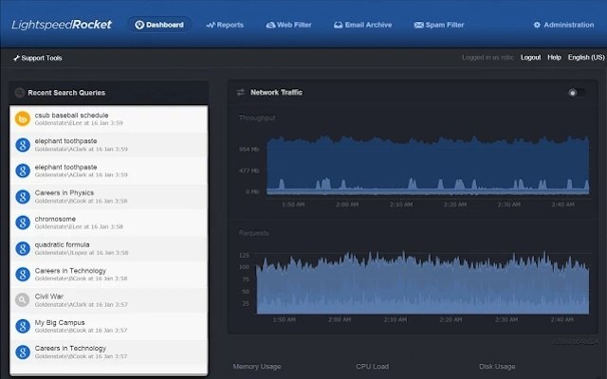The width and height of the screenshot is (607, 379).
Task: Click the LightspeedRocket logo
Action: pos(62,25)
